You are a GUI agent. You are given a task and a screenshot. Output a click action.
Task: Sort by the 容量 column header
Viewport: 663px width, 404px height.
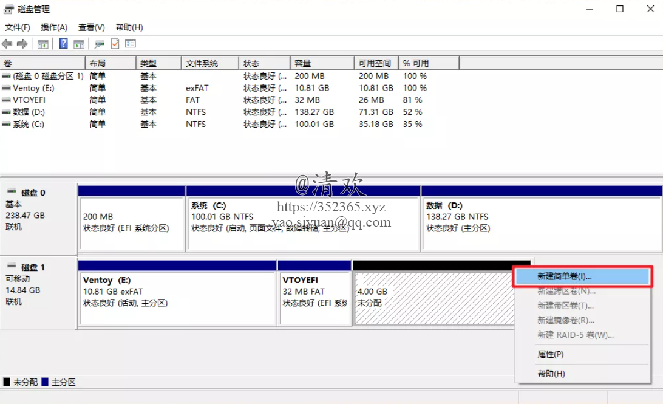[x=322, y=63]
